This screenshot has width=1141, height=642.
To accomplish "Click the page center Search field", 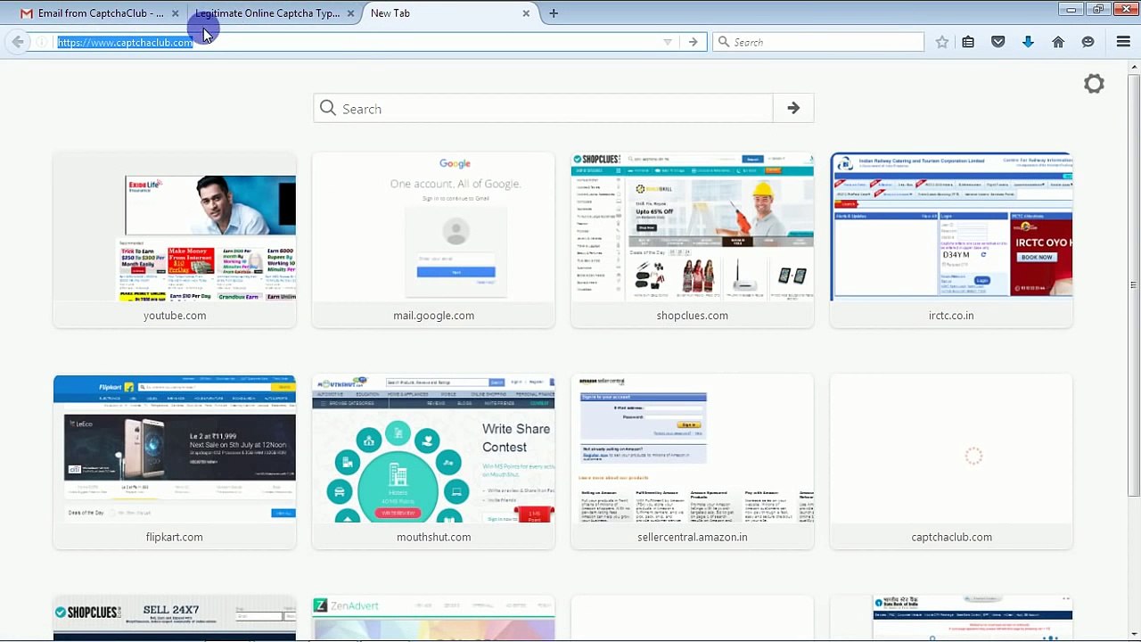I will (544, 108).
